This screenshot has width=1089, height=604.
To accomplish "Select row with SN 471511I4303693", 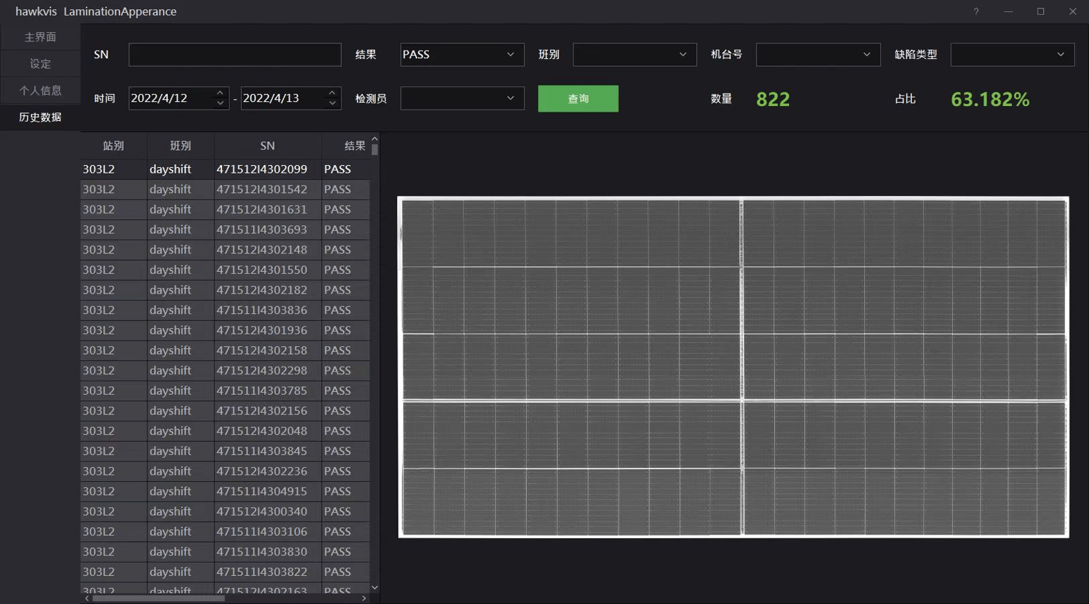I will [x=225, y=229].
